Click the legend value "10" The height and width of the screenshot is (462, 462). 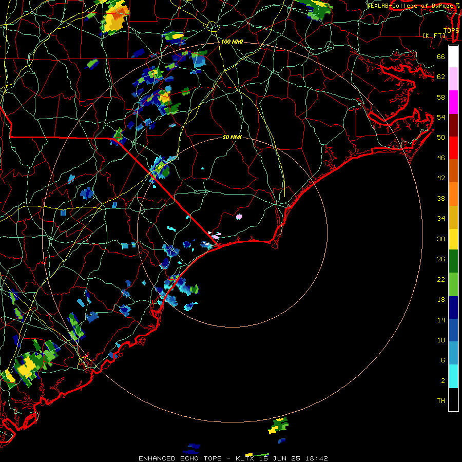441,340
